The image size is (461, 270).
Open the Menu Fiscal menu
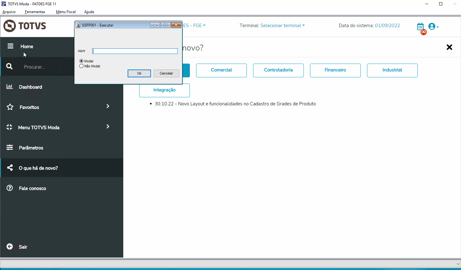(x=66, y=12)
